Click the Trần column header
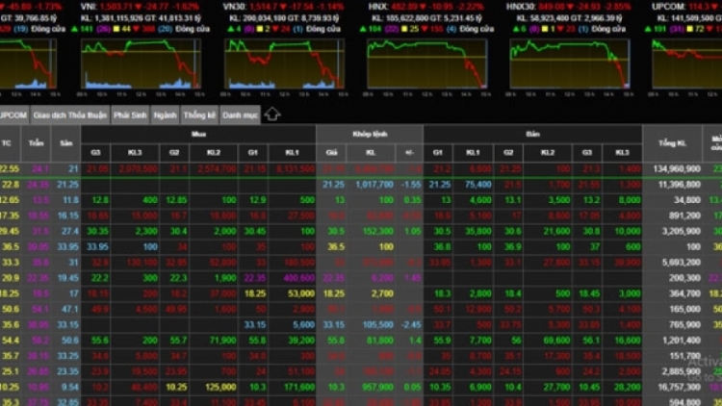 point(37,143)
